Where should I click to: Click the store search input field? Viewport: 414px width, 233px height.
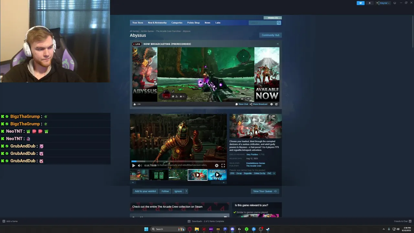coord(263,23)
